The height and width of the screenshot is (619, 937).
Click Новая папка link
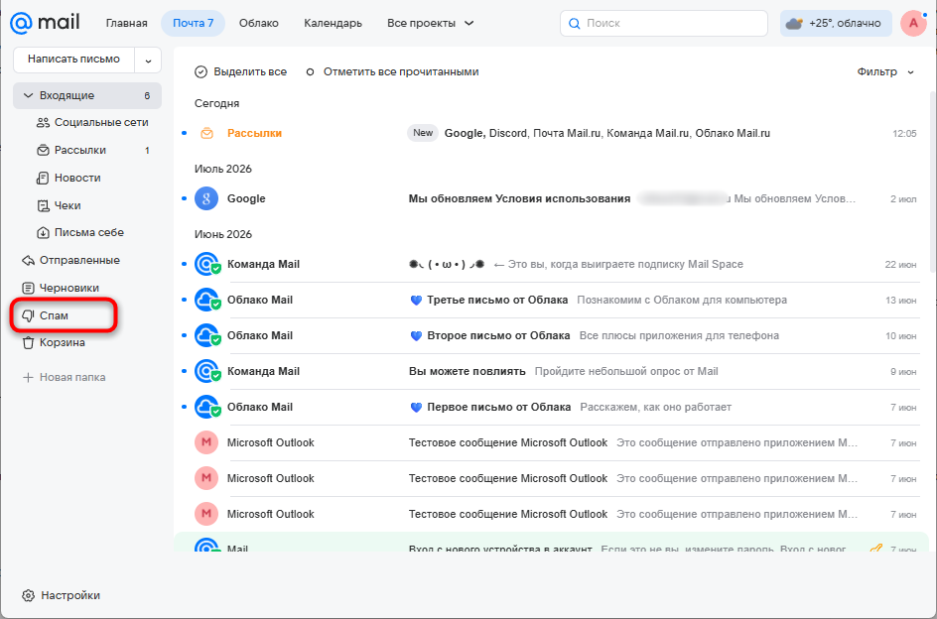[72, 378]
